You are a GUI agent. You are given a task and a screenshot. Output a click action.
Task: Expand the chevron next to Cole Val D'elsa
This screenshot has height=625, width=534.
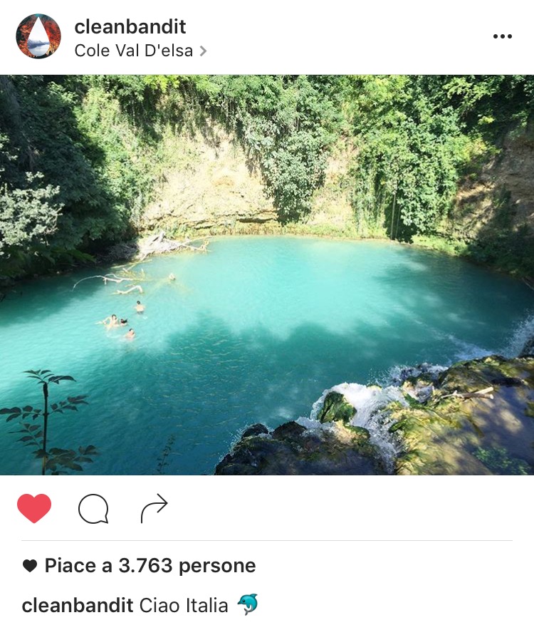pyautogui.click(x=203, y=51)
